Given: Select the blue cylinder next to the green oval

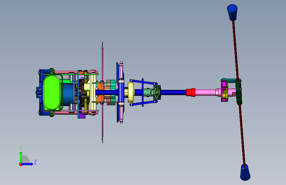Looking at the screenshot, I should [x=68, y=94].
